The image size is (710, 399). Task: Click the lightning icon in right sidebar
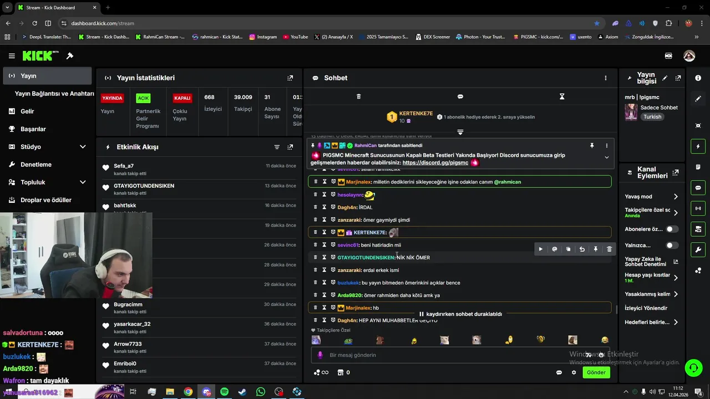(x=698, y=146)
